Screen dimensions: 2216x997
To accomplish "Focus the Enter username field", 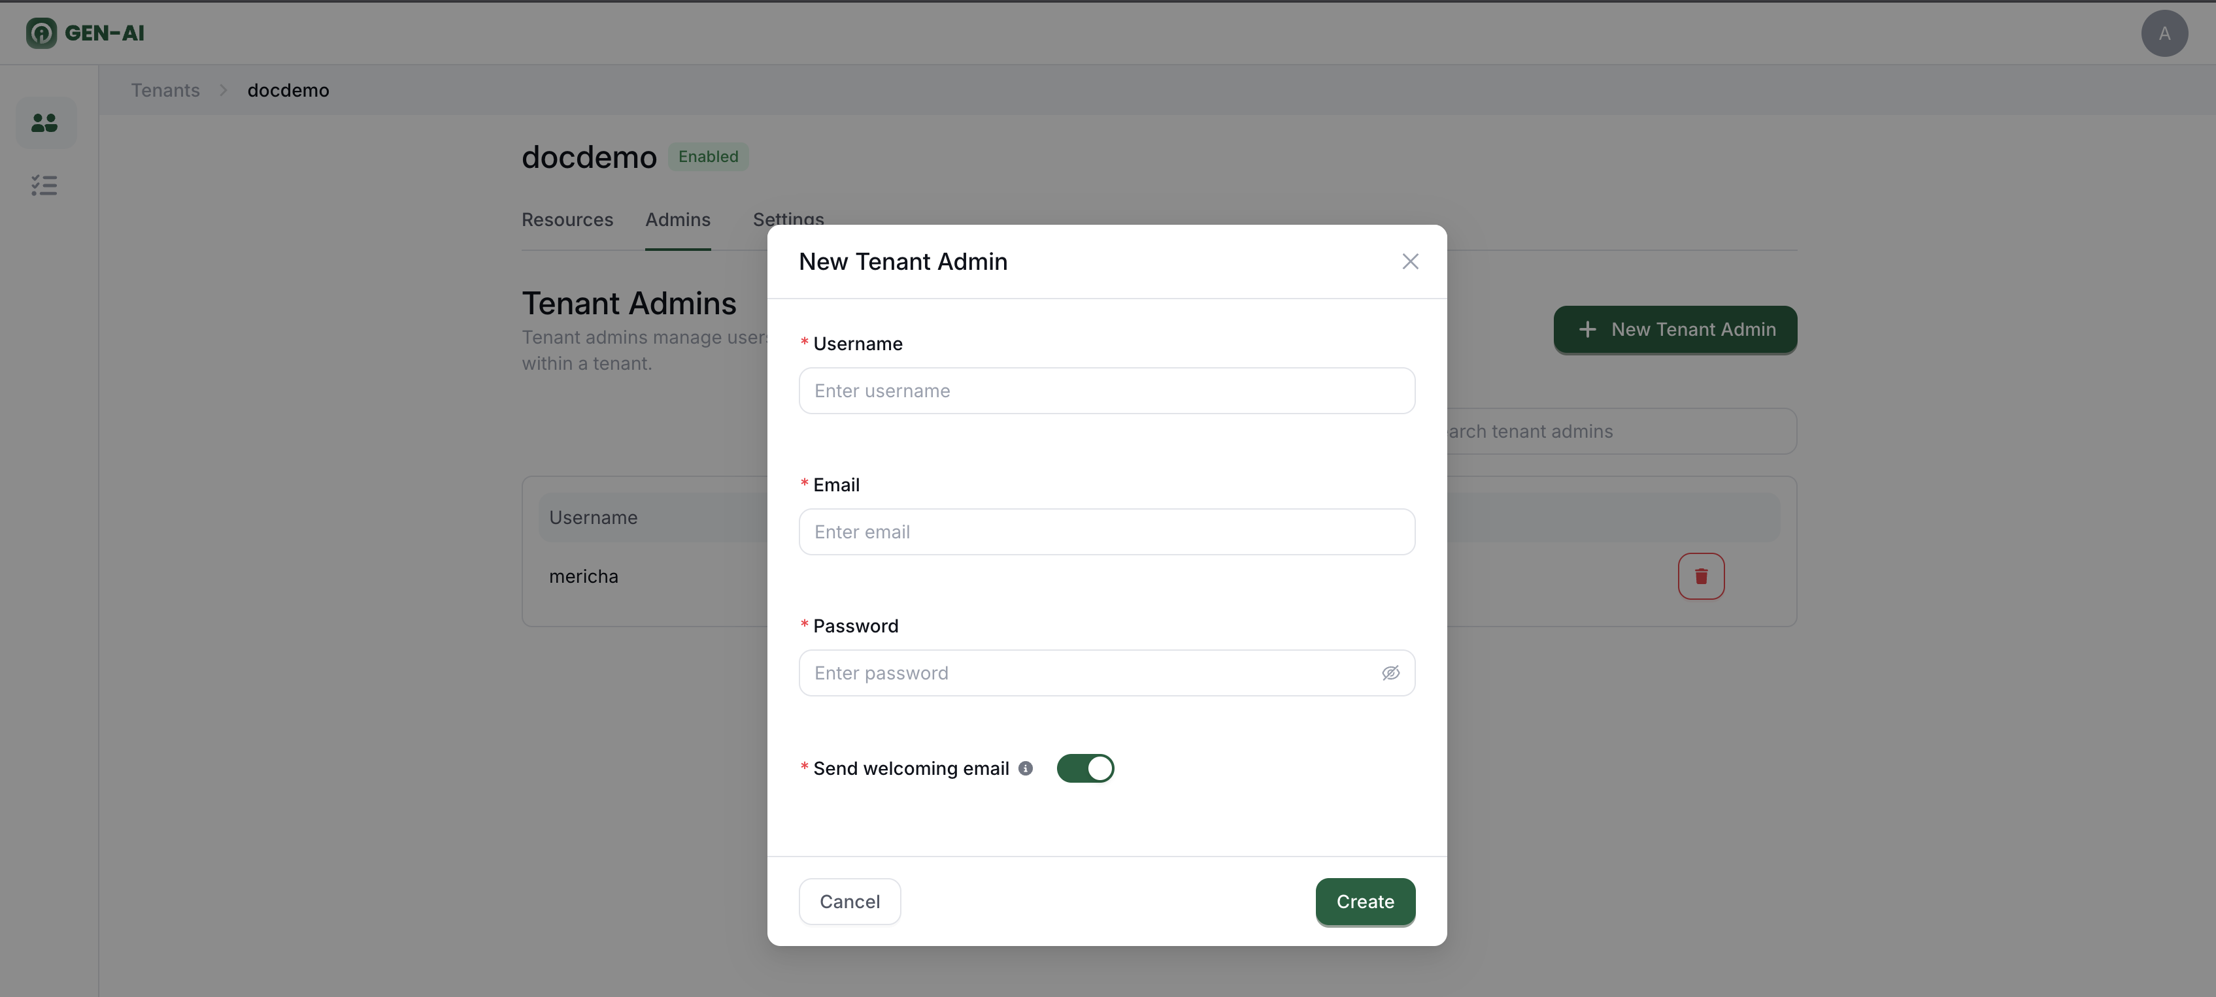I will [1106, 391].
